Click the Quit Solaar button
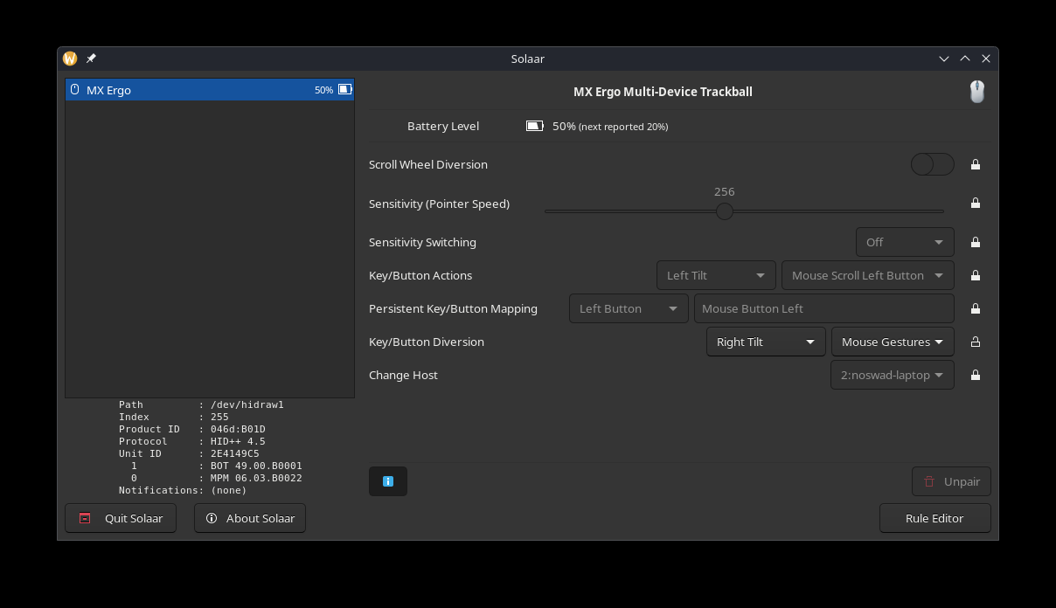Viewport: 1056px width, 608px height. click(121, 518)
